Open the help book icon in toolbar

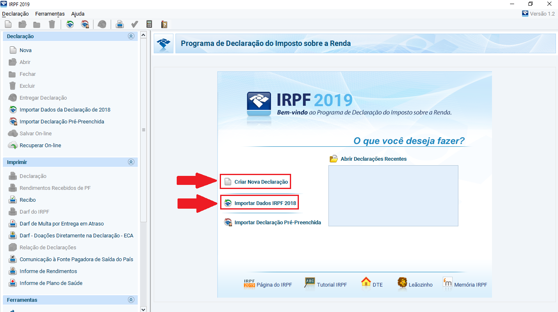pyautogui.click(x=164, y=25)
